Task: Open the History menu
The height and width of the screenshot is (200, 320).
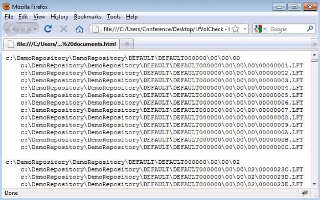Action: point(59,17)
